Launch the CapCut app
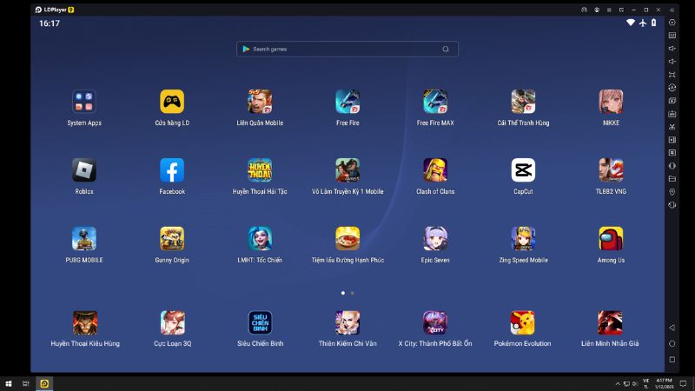 [x=523, y=170]
